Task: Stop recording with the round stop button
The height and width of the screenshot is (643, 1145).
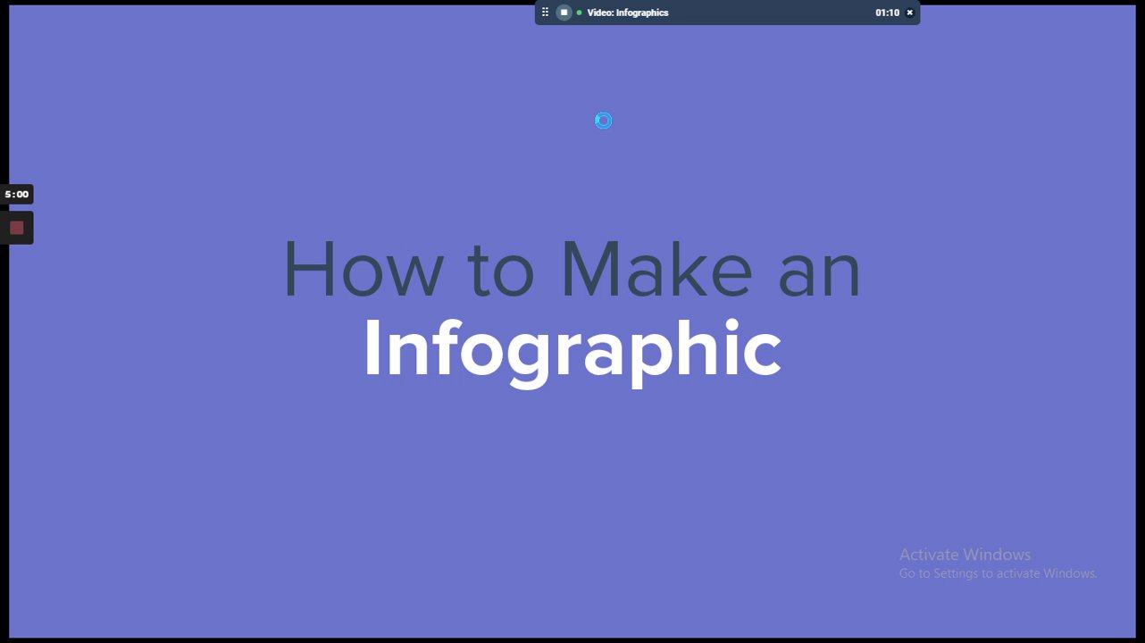Action: [x=564, y=13]
